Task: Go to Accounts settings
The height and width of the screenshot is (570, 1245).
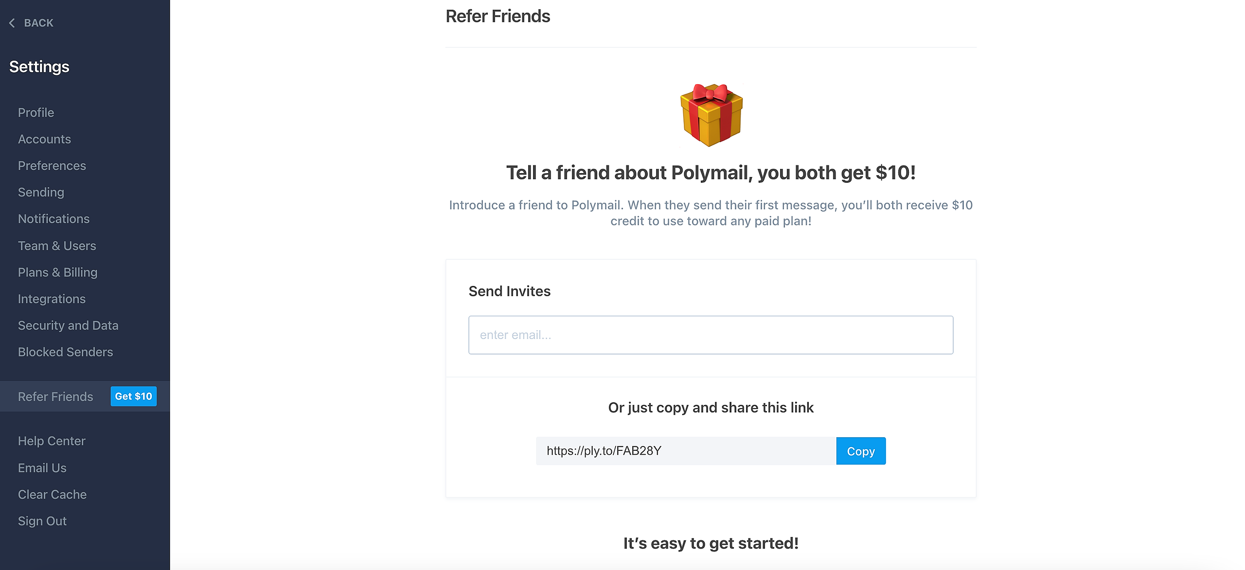Action: coord(44,139)
